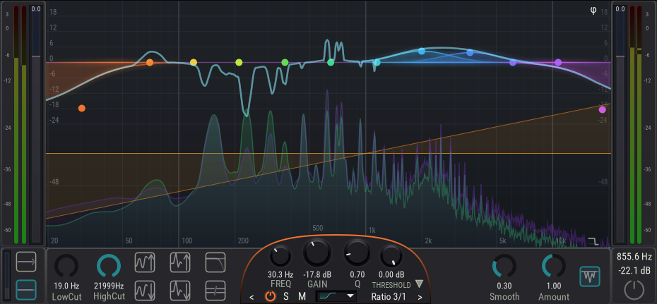Select the cyan band node near 1k
This screenshot has height=304, width=657.
[x=377, y=62]
